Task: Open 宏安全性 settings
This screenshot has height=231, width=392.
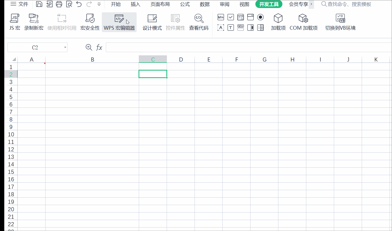Action: click(90, 22)
